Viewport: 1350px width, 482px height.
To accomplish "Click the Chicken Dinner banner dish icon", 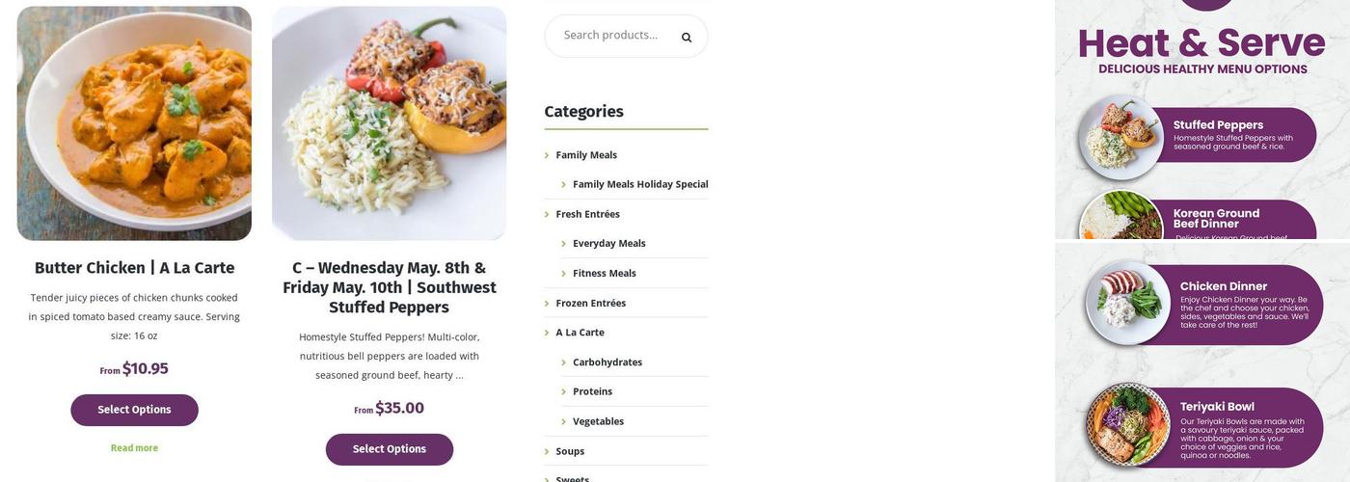I will click(1128, 303).
